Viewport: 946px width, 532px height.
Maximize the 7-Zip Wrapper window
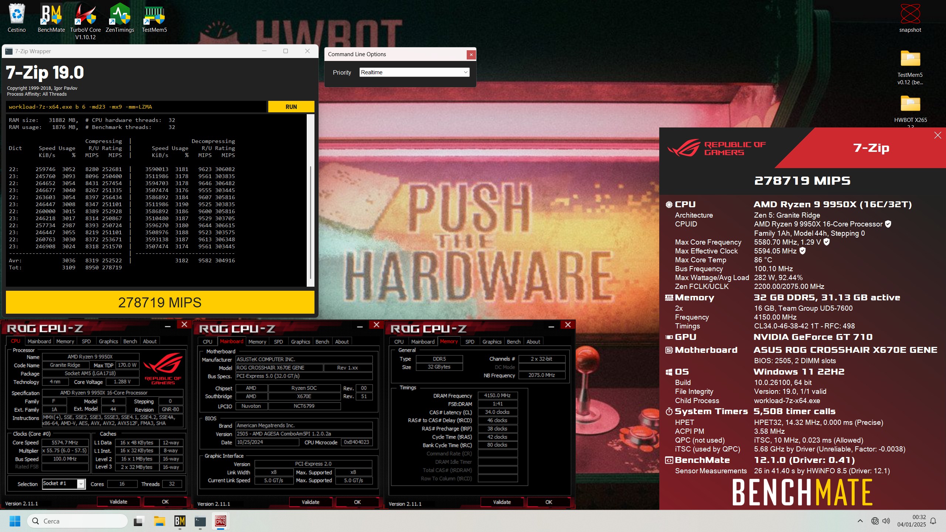286,51
